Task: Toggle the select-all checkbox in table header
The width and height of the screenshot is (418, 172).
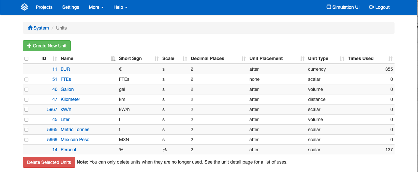Action: [26, 59]
